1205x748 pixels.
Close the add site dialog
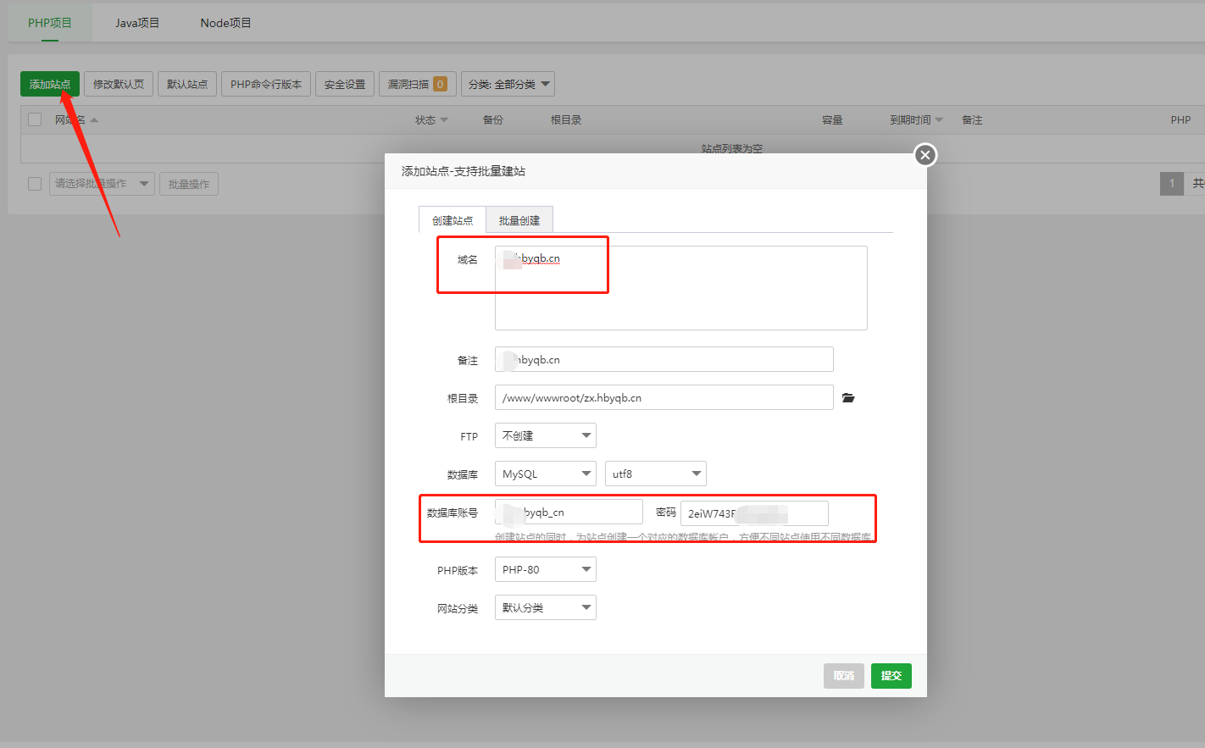(x=925, y=155)
